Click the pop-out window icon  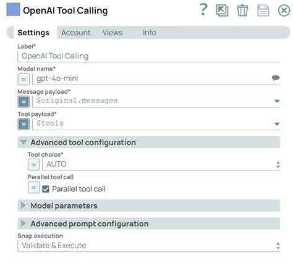tap(222, 10)
